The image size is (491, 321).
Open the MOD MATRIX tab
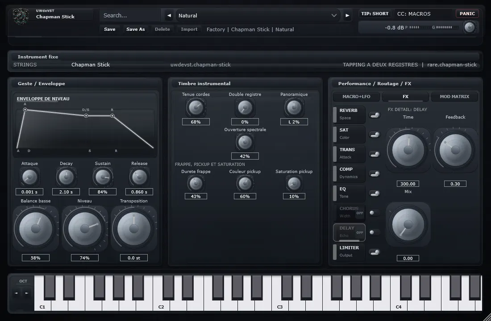tap(454, 96)
